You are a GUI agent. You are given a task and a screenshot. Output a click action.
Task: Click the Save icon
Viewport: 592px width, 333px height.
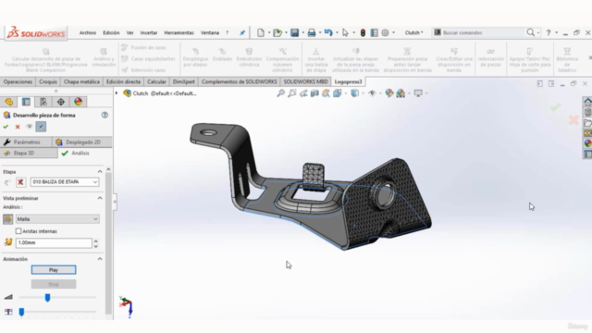294,33
